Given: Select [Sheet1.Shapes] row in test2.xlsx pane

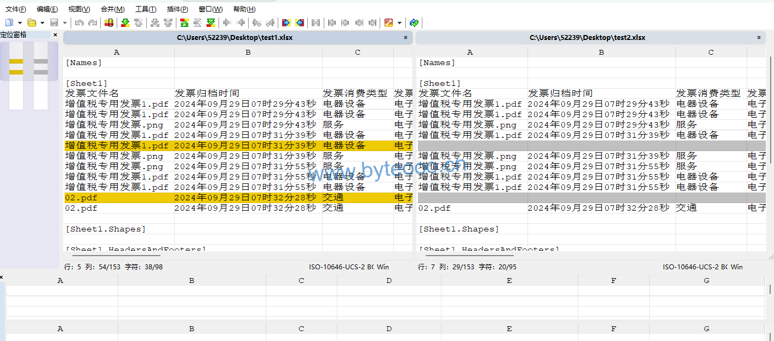Looking at the screenshot, I should (x=592, y=229).
